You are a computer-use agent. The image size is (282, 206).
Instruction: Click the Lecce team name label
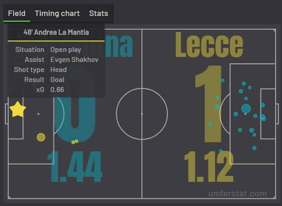click(209, 45)
